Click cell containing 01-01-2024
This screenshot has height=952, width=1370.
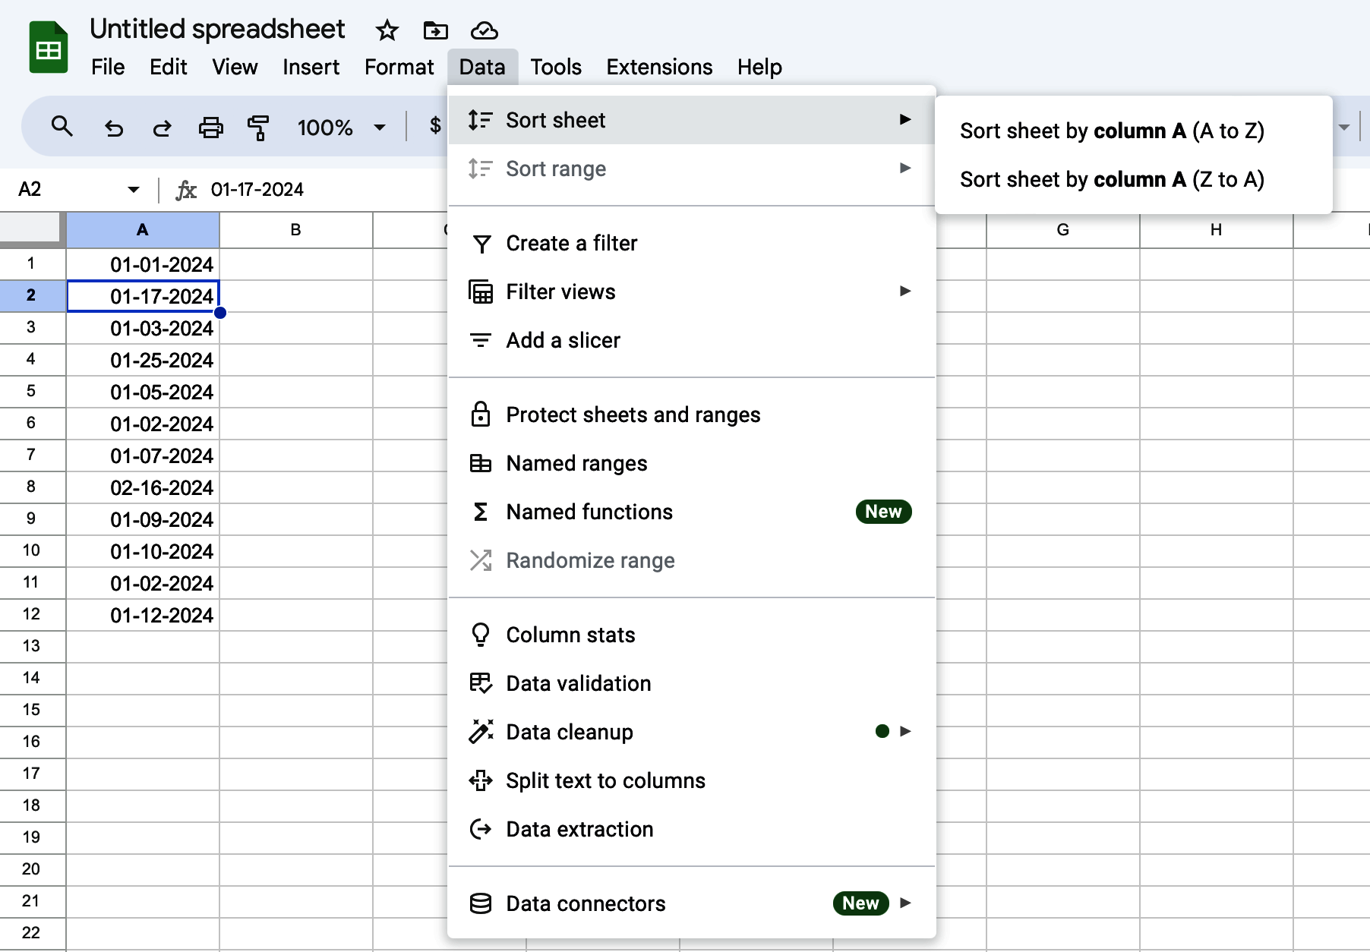(x=143, y=264)
